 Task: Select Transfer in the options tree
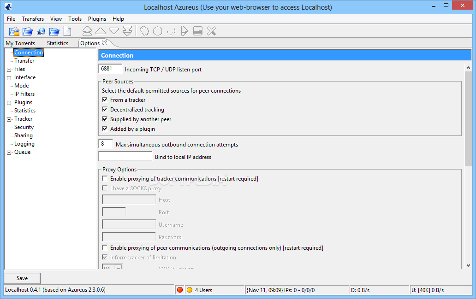coord(24,61)
